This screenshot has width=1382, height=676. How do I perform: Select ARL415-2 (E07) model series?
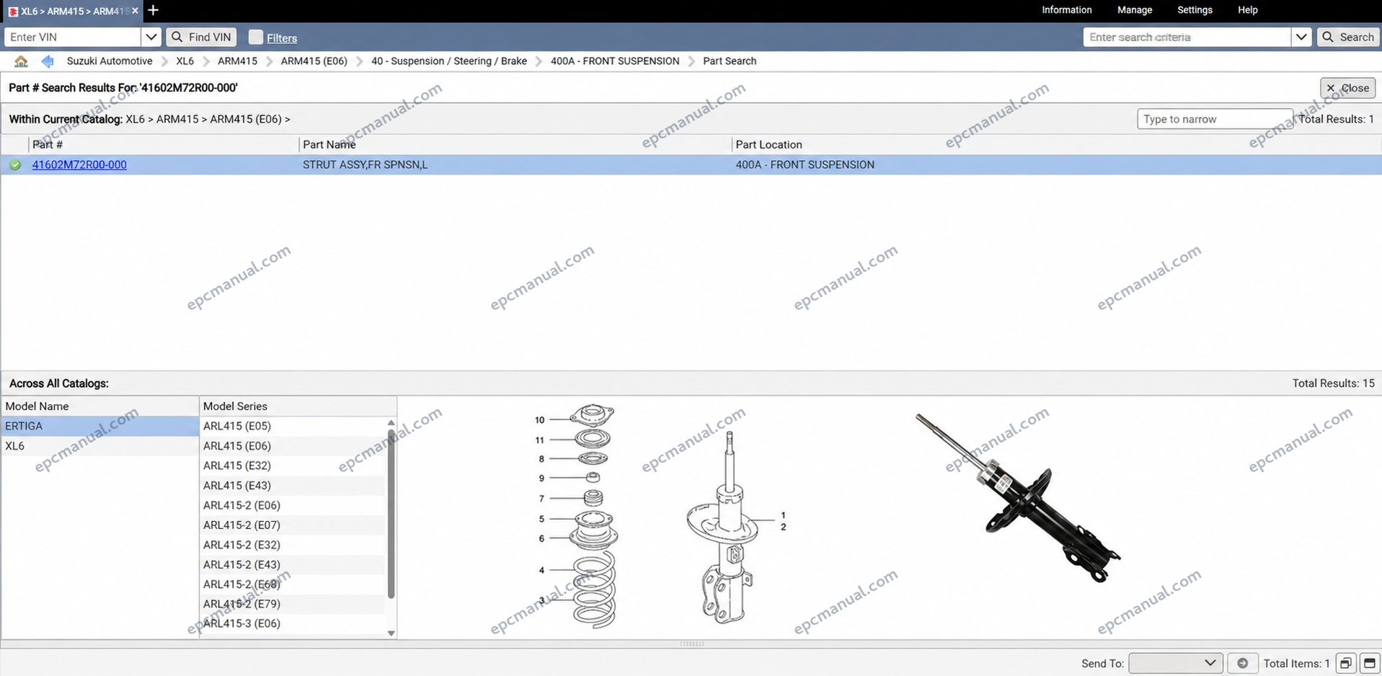pyautogui.click(x=293, y=525)
